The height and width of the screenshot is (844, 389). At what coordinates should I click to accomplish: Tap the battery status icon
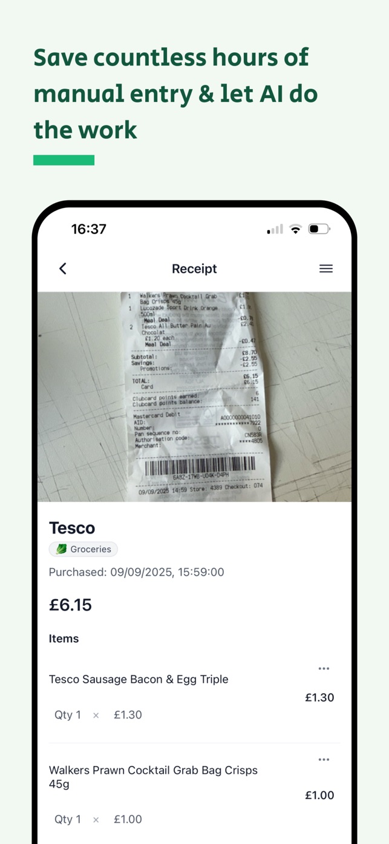click(x=319, y=229)
